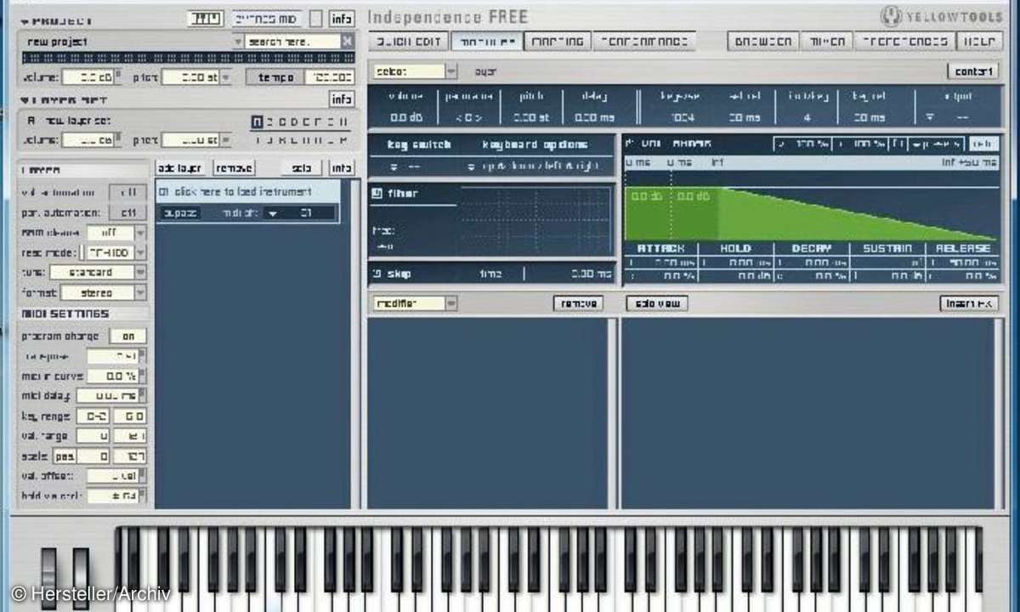This screenshot has height=612, width=1020.
Task: Open the Help tab
Action: [x=979, y=41]
